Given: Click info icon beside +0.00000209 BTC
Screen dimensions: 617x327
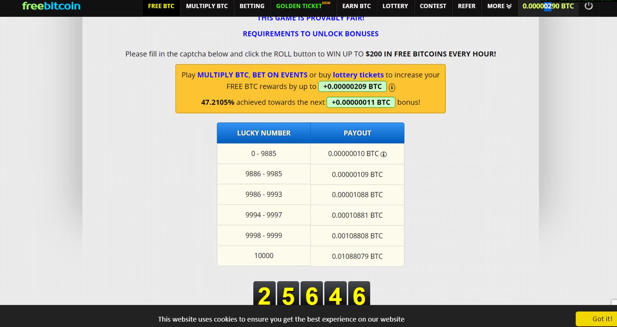Looking at the screenshot, I should pos(392,88).
